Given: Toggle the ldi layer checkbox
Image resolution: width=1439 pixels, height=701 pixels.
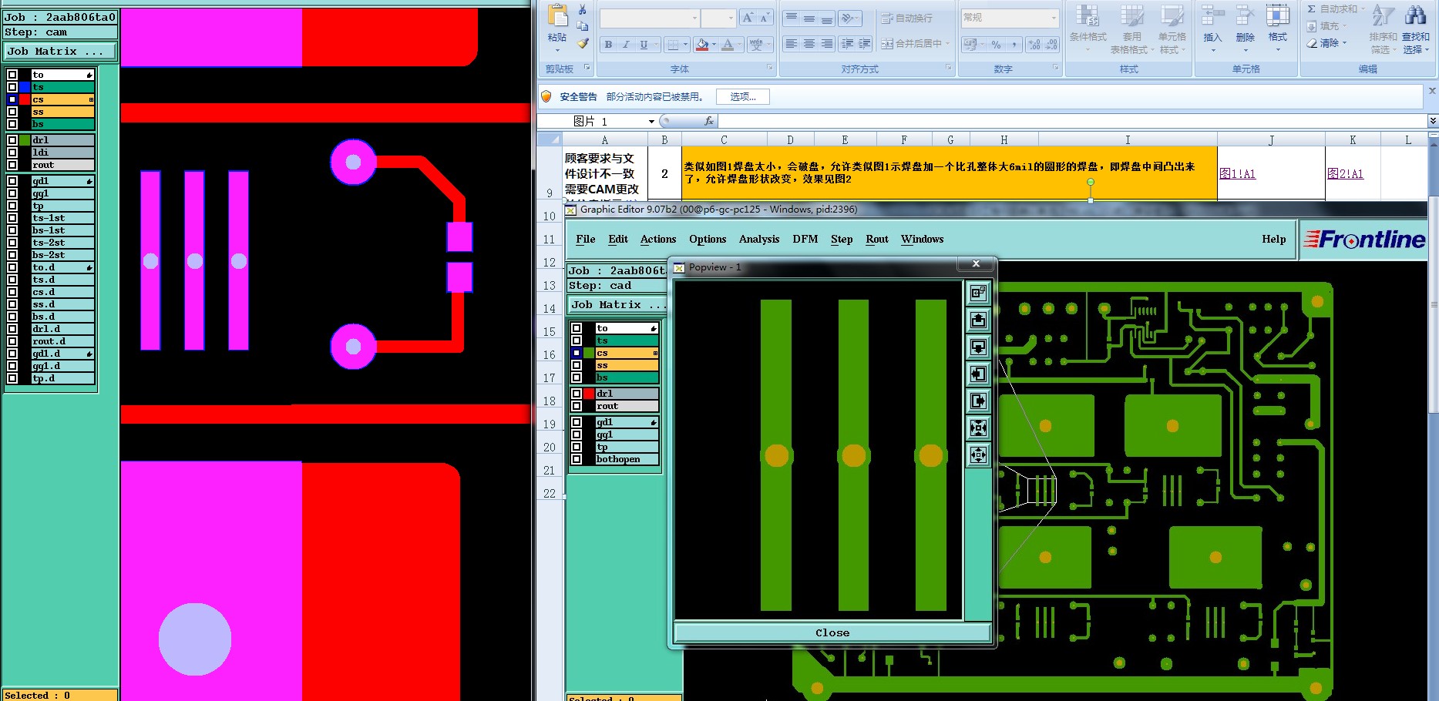Looking at the screenshot, I should [x=12, y=153].
